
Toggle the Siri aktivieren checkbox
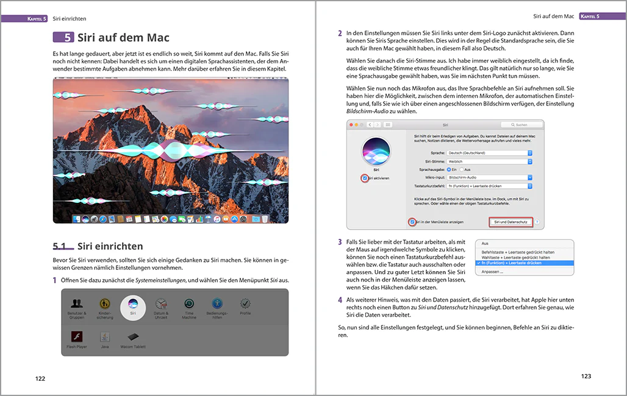tap(365, 179)
